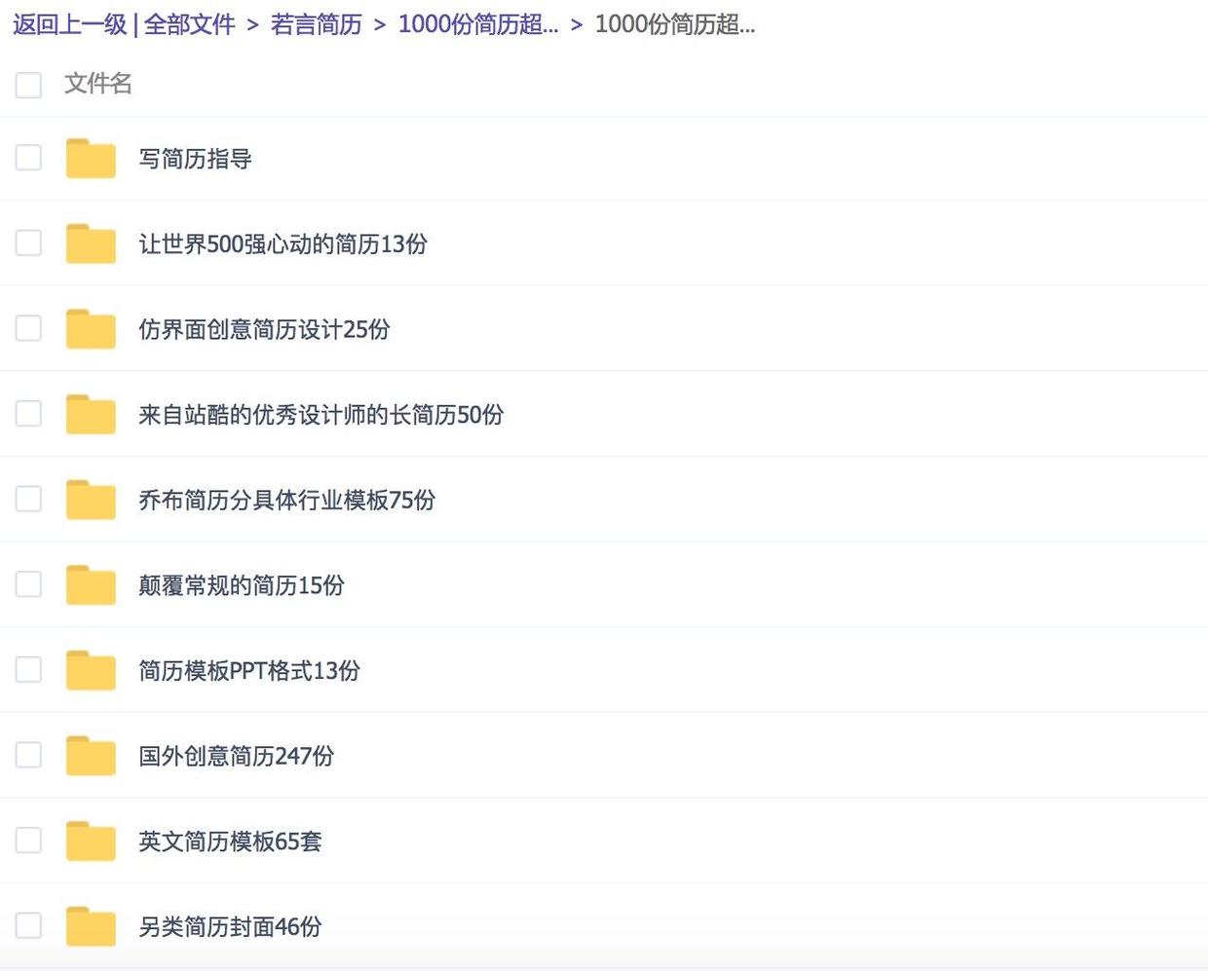Open folder named 英文简历模板65套

pyautogui.click(x=230, y=841)
